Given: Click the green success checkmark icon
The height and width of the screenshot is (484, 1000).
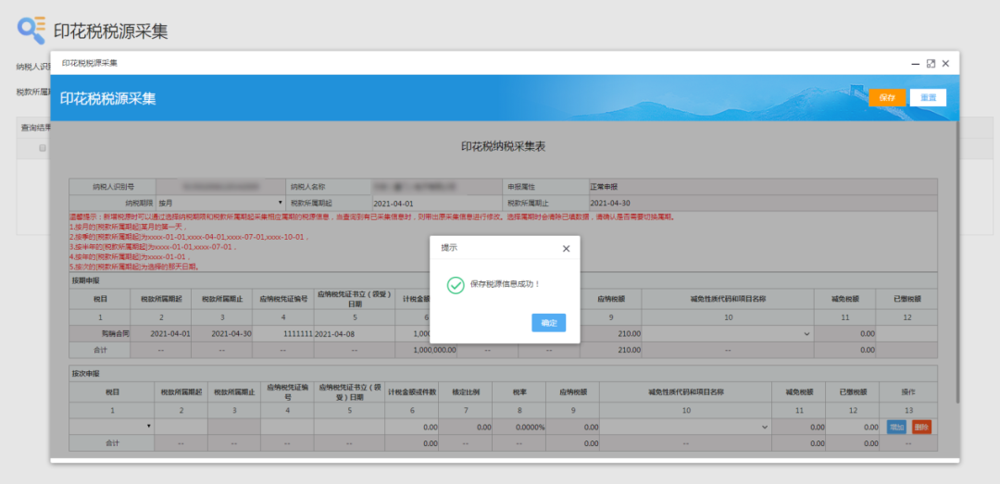Looking at the screenshot, I should pos(456,285).
